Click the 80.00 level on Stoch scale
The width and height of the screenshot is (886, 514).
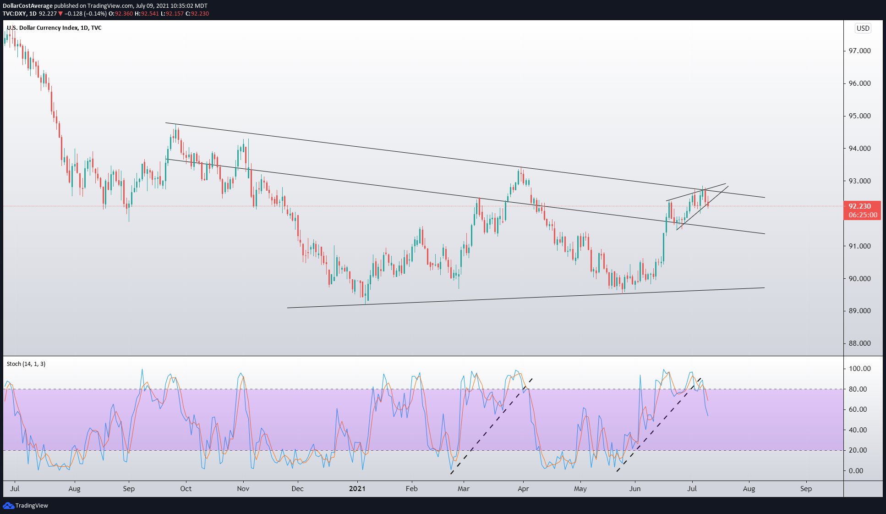858,389
